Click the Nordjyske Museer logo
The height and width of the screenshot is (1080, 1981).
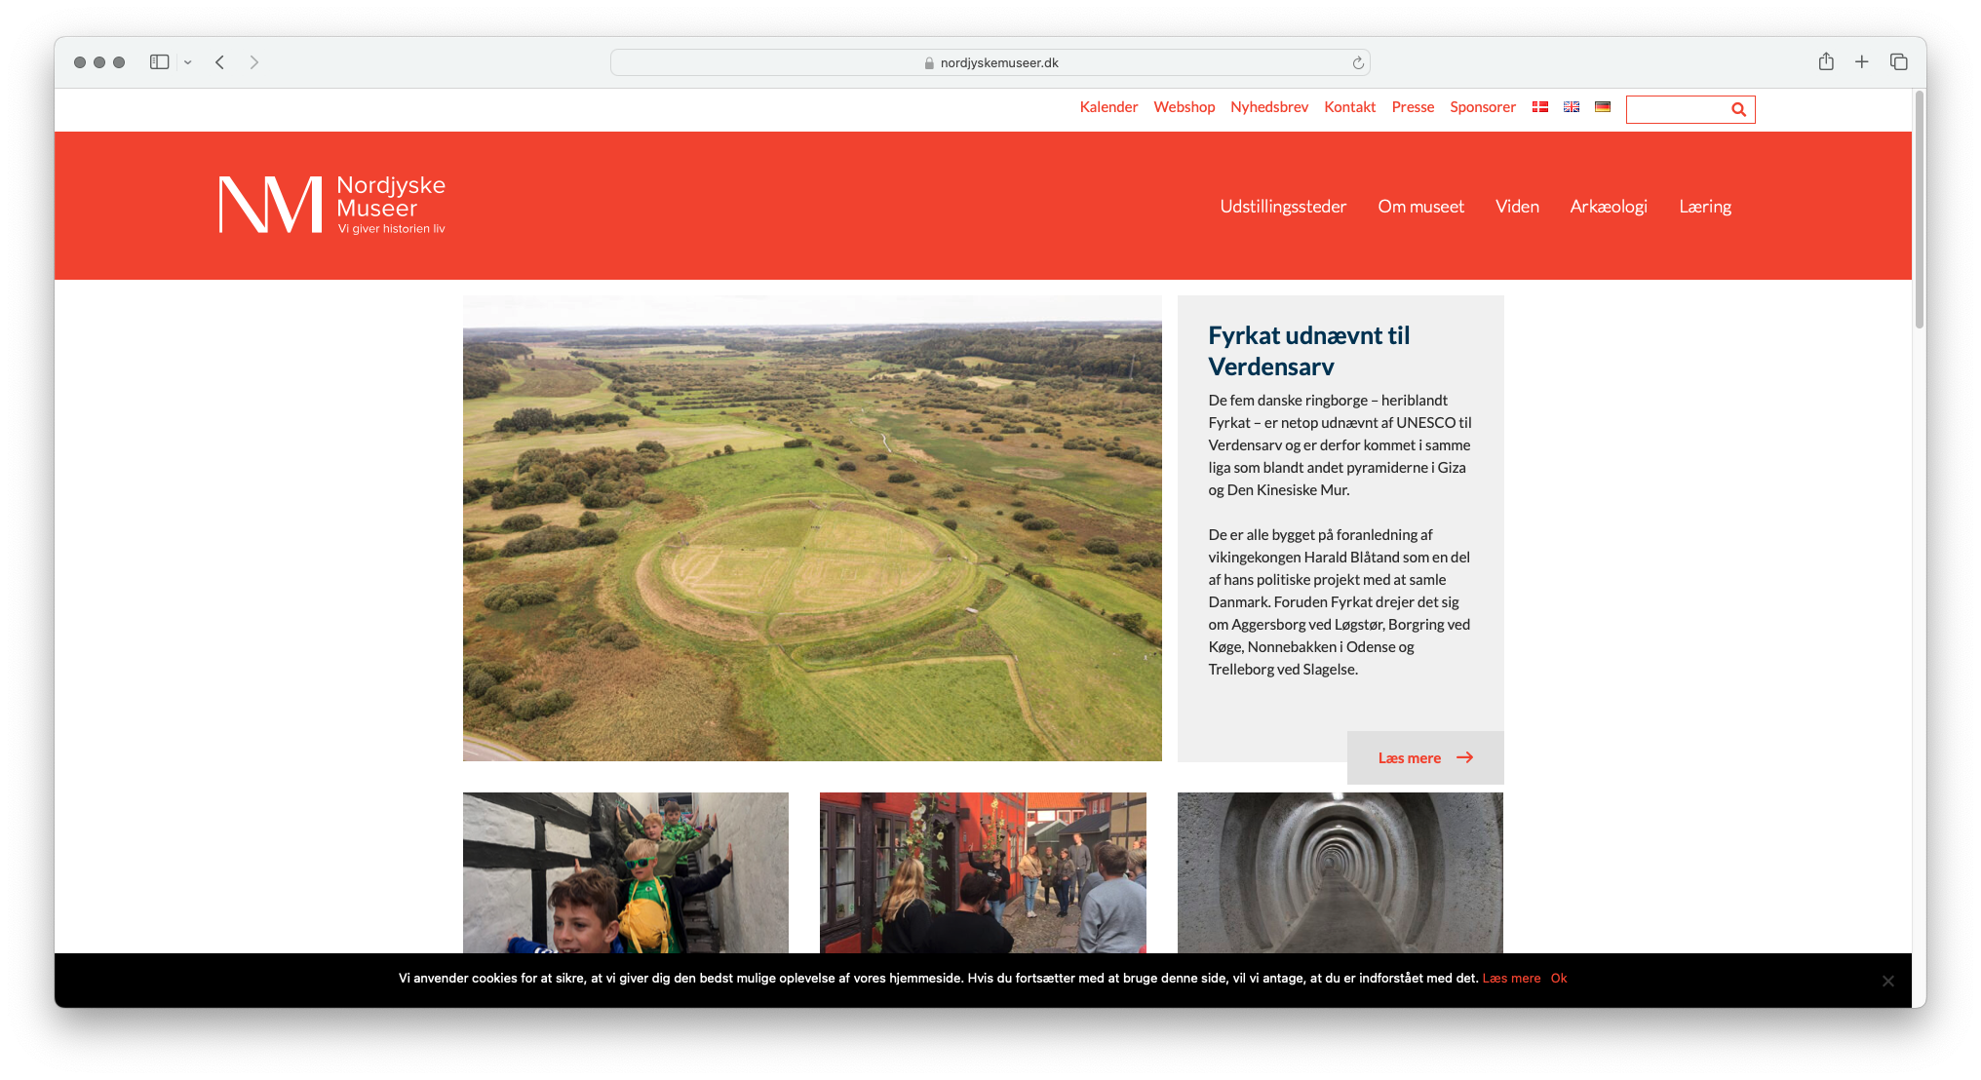(332, 205)
